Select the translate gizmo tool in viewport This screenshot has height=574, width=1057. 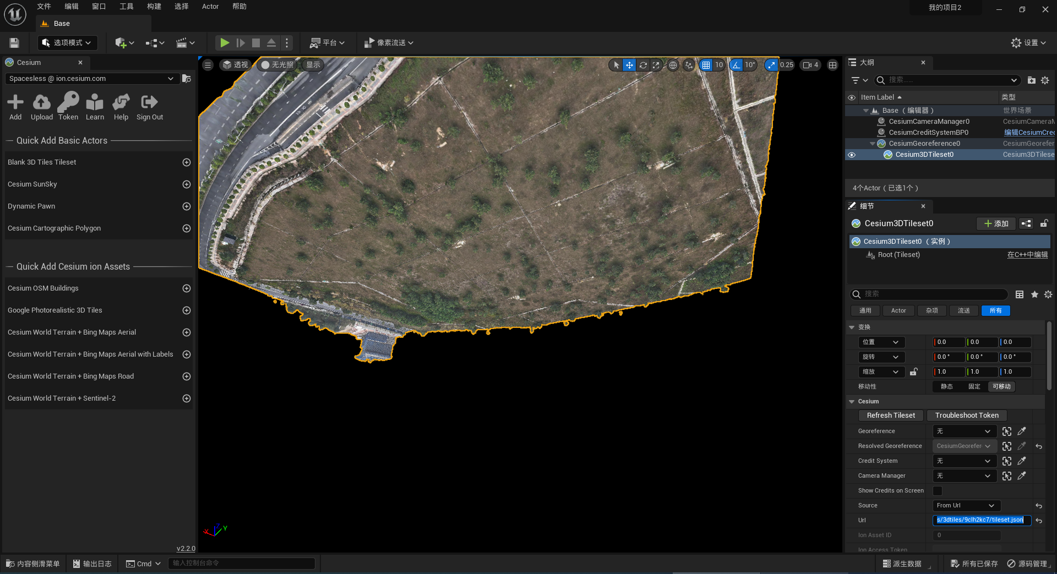point(629,65)
